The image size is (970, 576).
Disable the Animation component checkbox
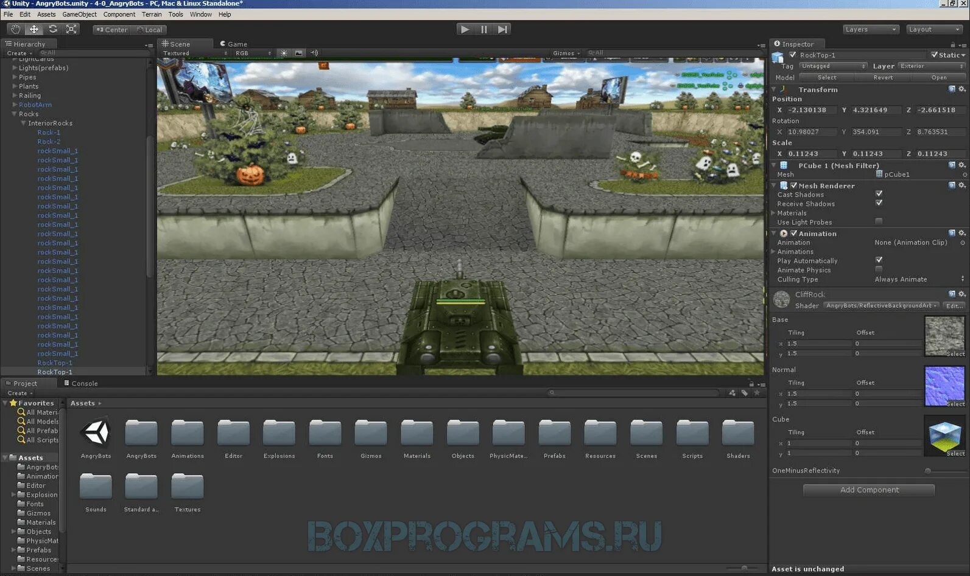[793, 233]
